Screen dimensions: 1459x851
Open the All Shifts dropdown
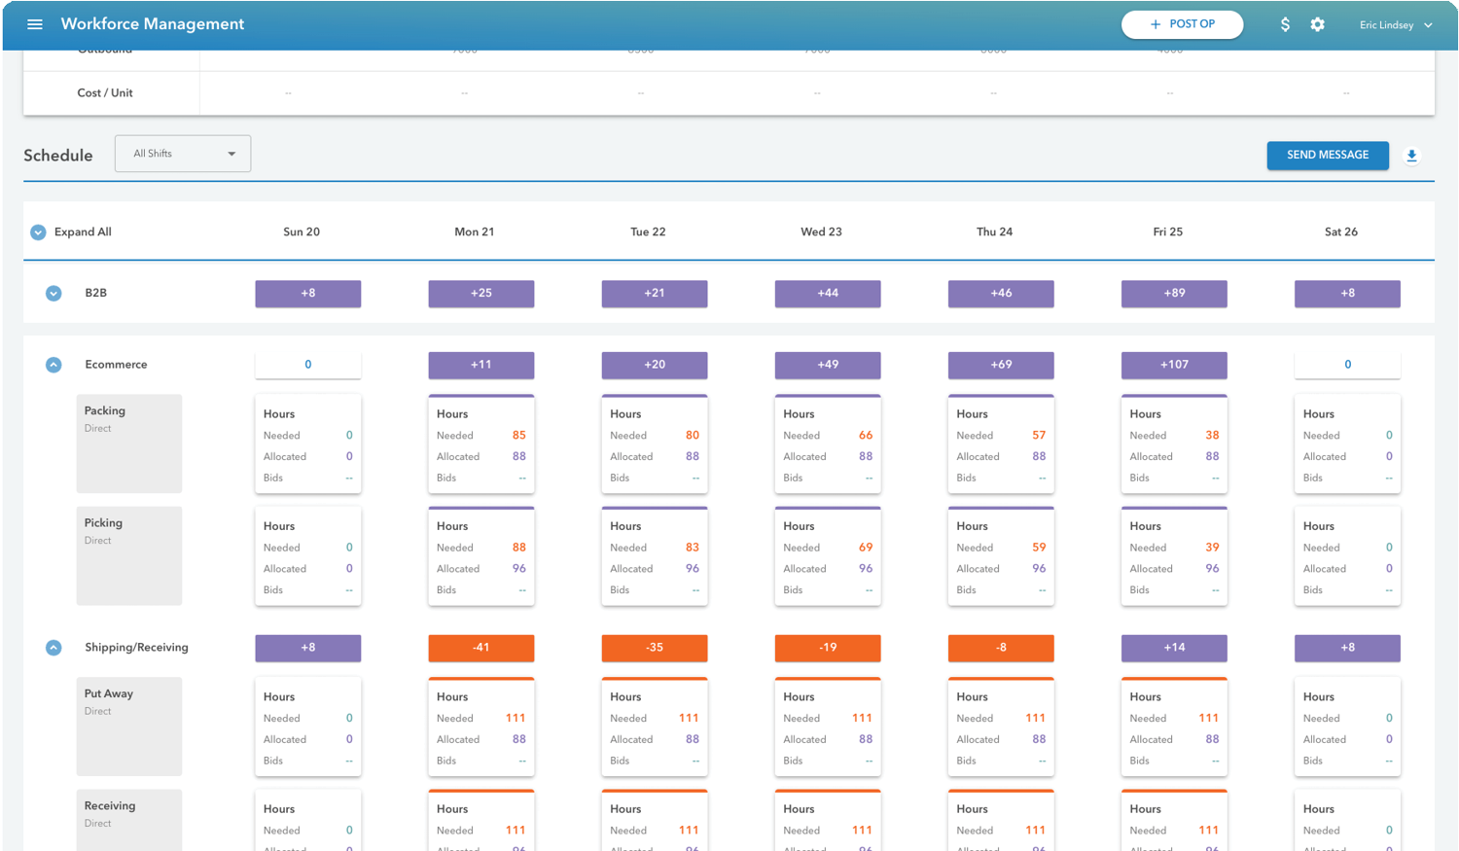(x=183, y=153)
